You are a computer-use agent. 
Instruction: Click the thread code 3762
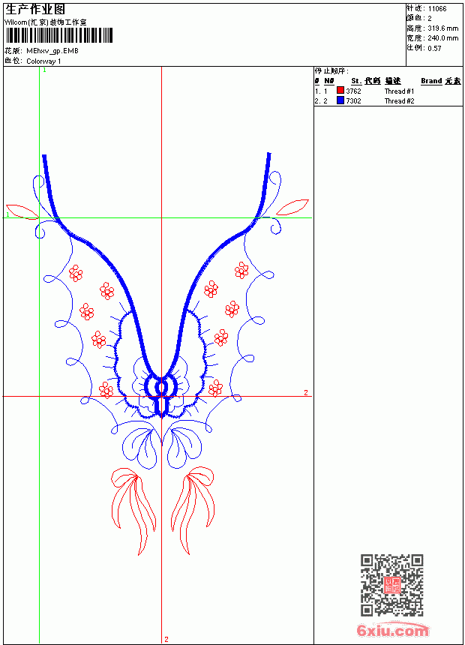(353, 91)
